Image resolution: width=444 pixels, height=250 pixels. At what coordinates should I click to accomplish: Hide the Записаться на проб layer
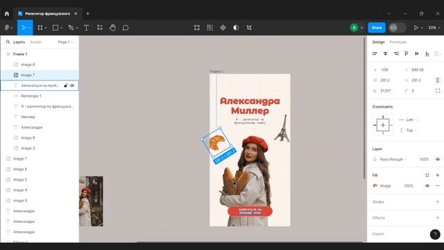pos(72,85)
